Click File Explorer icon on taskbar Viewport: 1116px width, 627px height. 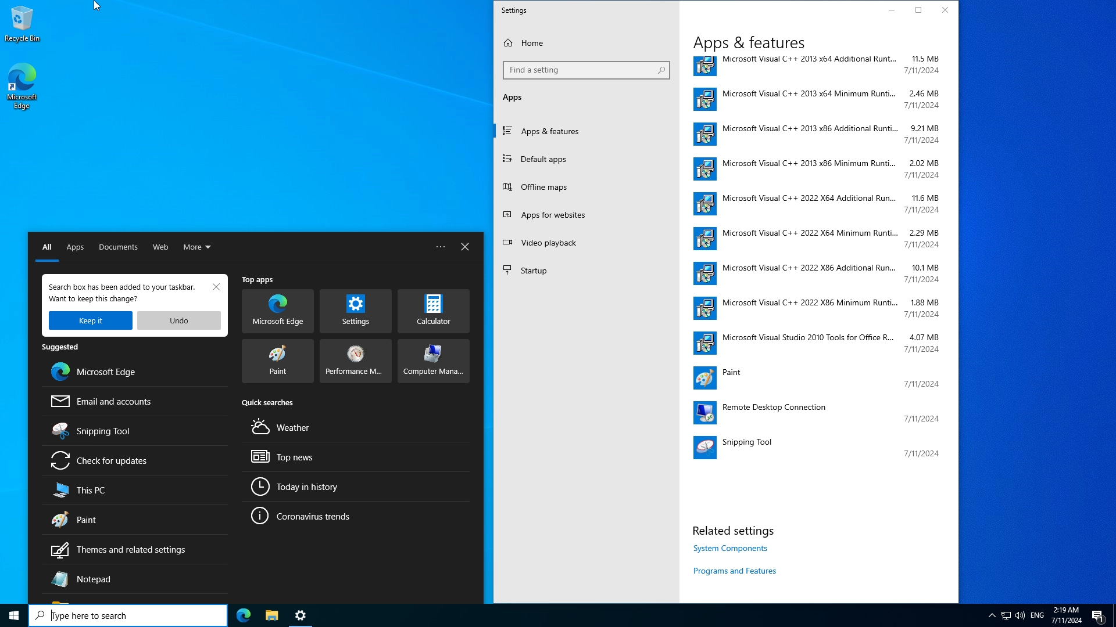point(271,615)
